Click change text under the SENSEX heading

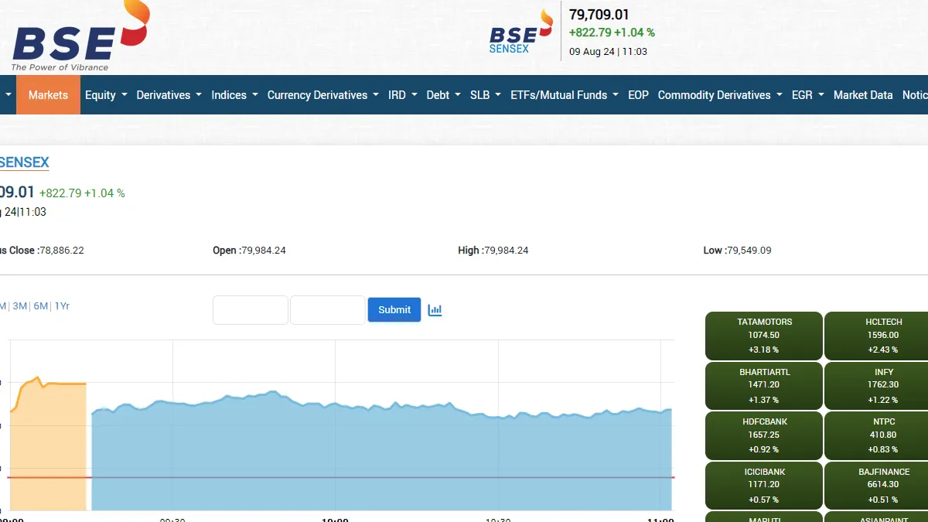82,193
